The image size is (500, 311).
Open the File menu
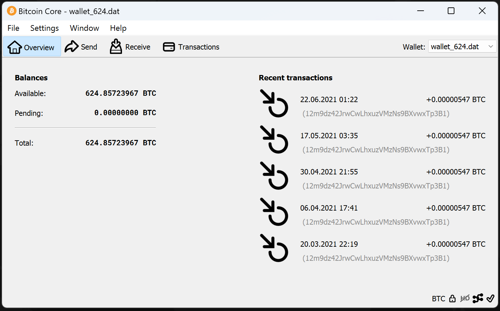(13, 28)
